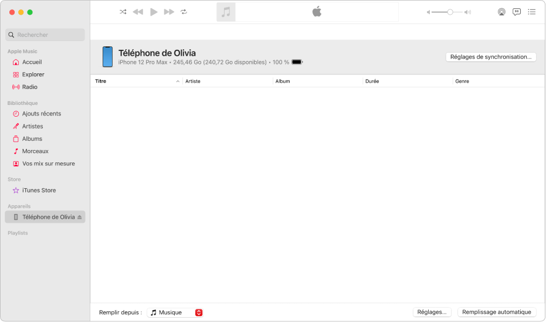Click the blue iPhone image in header
The height and width of the screenshot is (323, 546).
click(107, 57)
